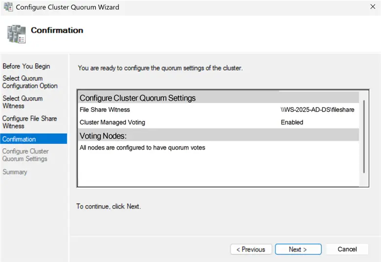Click the Next button
The width and height of the screenshot is (381, 262).
298,249
